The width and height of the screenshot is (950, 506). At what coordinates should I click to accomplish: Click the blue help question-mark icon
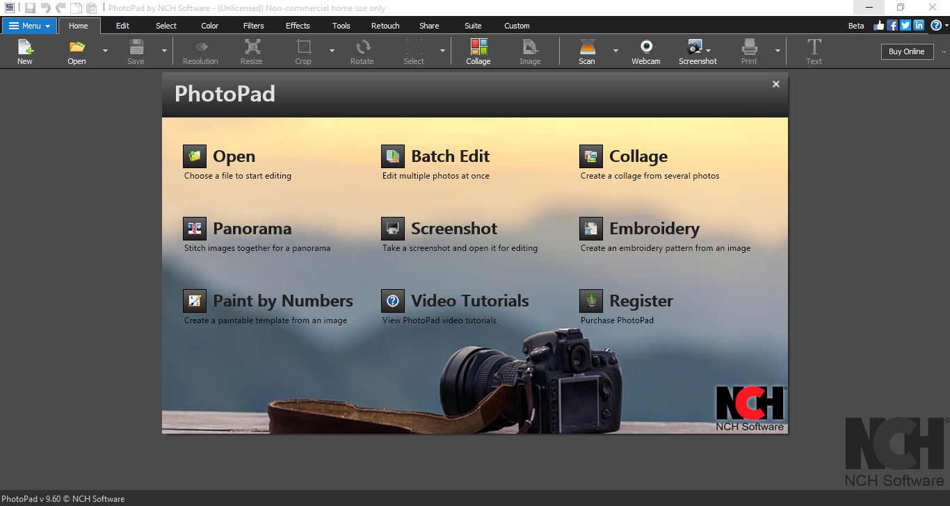pyautogui.click(x=935, y=26)
